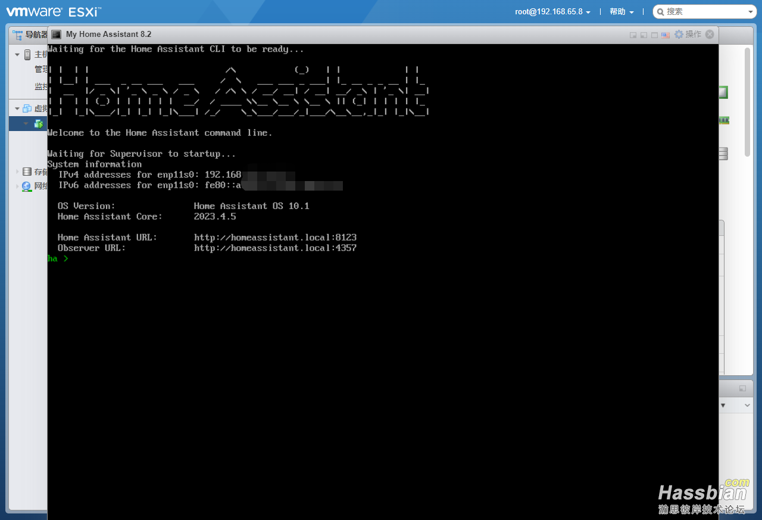This screenshot has width=762, height=520.
Task: Click the memory chip icon behind console
Action: point(724,120)
